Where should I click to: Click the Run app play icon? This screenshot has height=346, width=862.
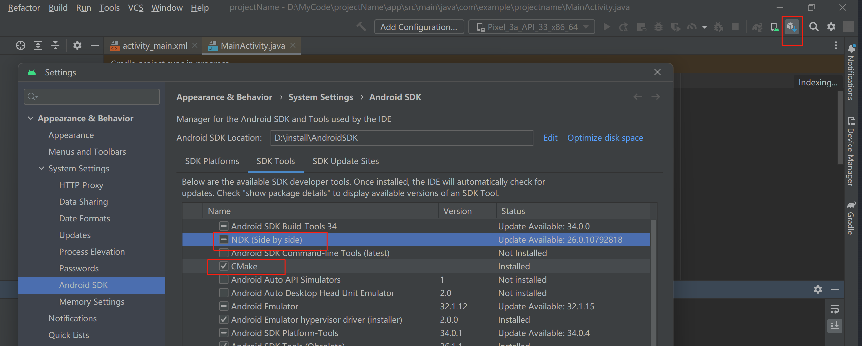click(x=606, y=27)
